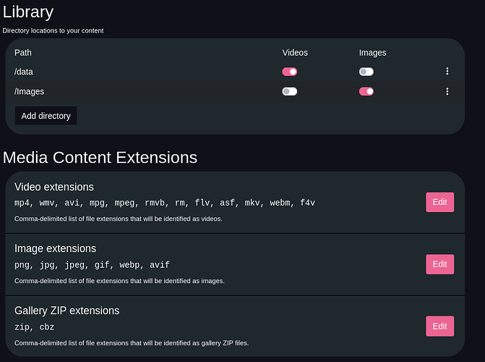Select the /data path text
This screenshot has width=485, height=362.
pyautogui.click(x=24, y=72)
